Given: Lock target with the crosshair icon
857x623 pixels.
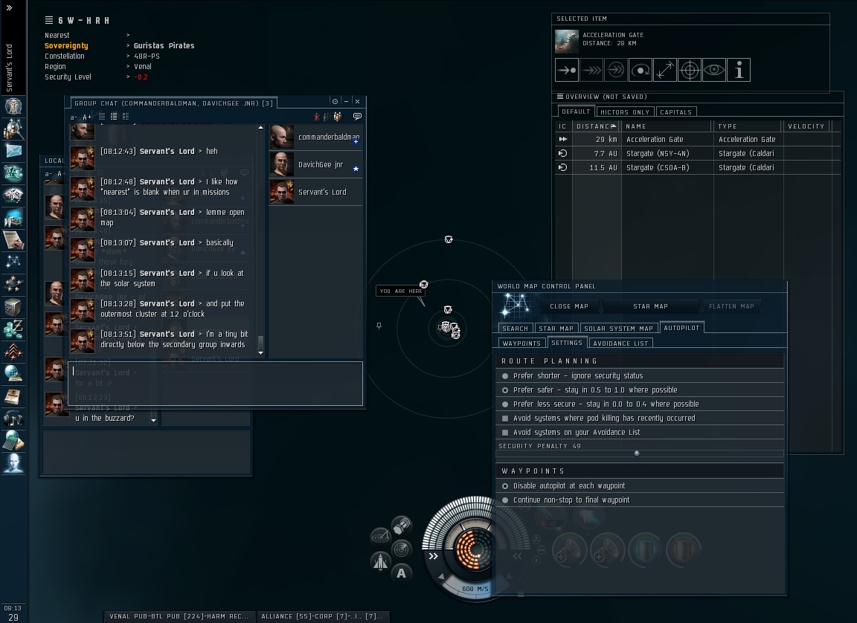Looking at the screenshot, I should coord(690,70).
